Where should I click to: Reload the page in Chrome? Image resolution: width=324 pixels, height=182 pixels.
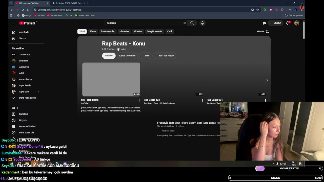pos(23,10)
